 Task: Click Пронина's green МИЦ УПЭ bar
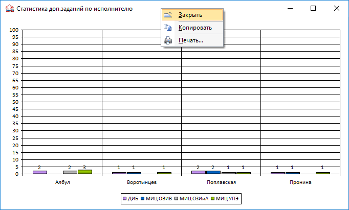[x=322, y=173]
